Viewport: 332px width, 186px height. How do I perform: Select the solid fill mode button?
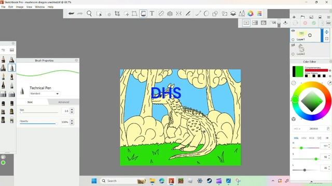tap(246, 23)
